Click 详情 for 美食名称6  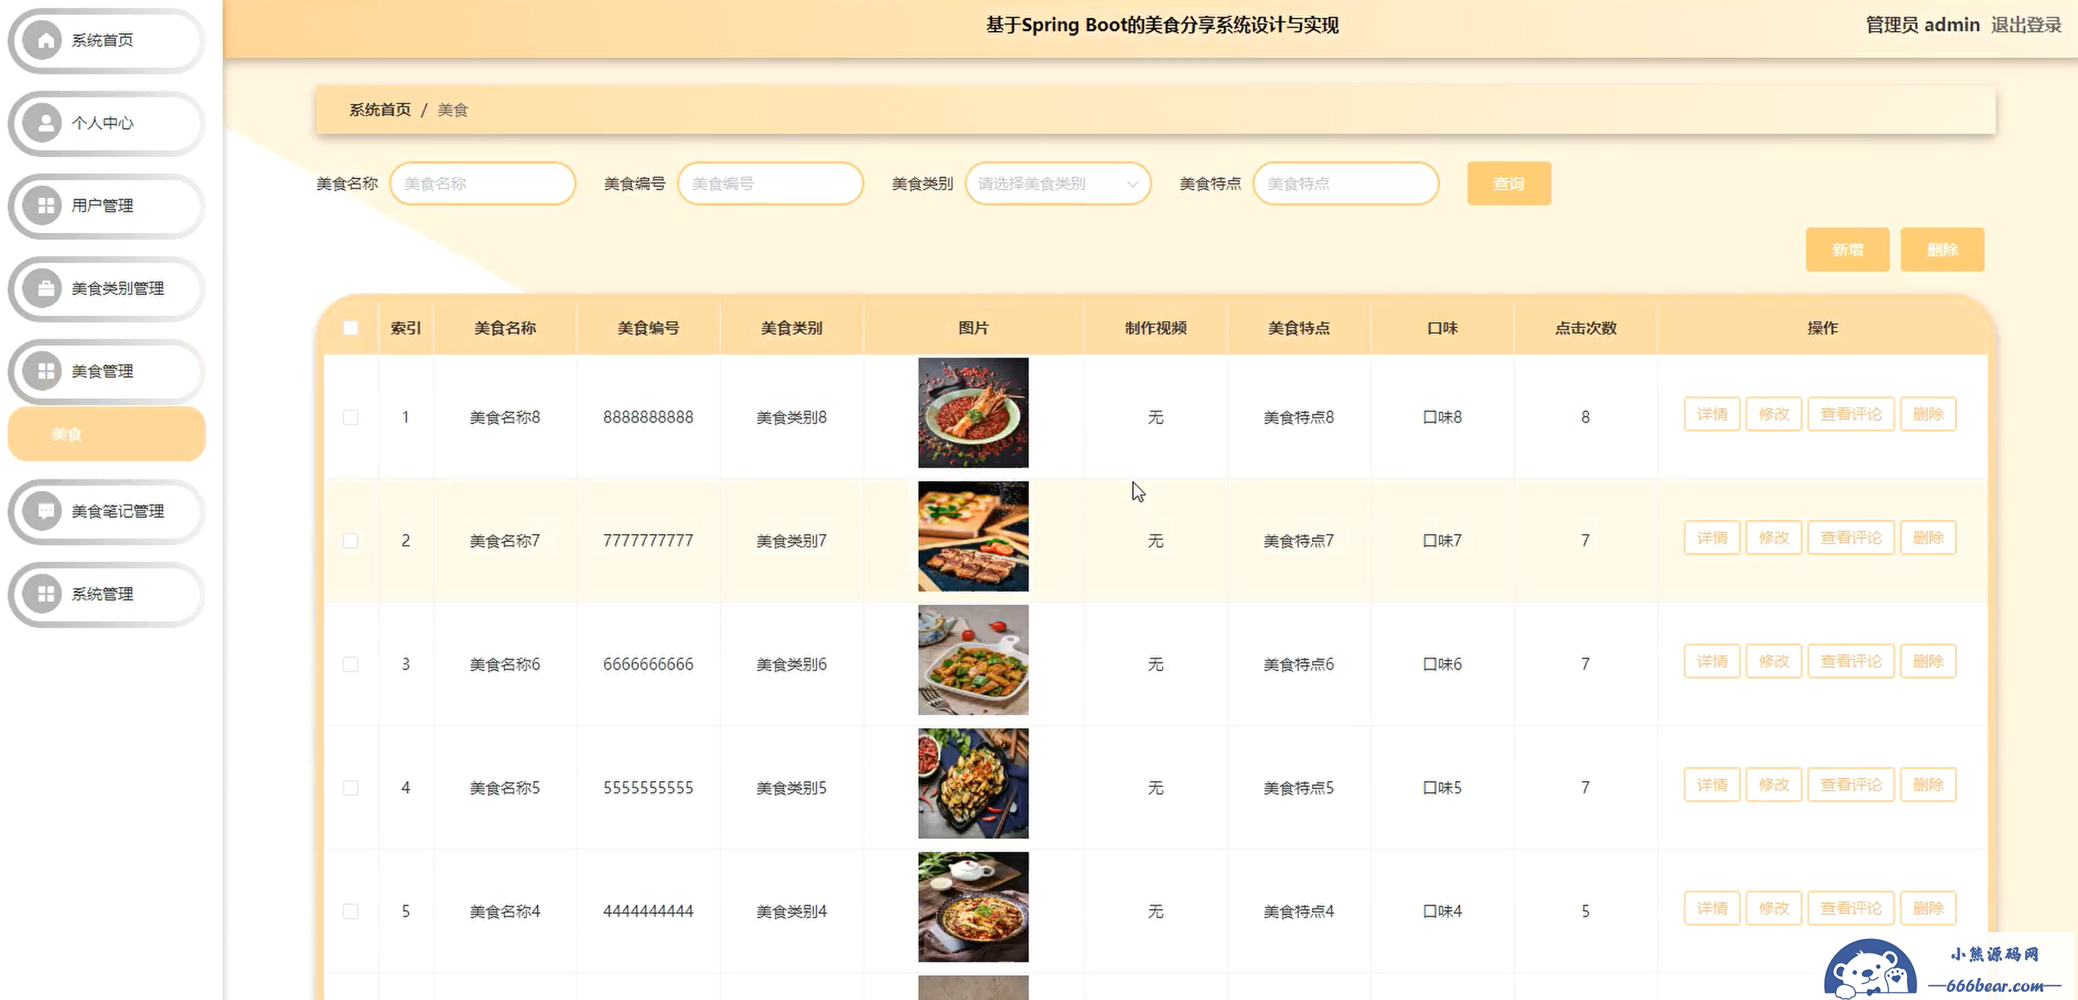(x=1712, y=662)
